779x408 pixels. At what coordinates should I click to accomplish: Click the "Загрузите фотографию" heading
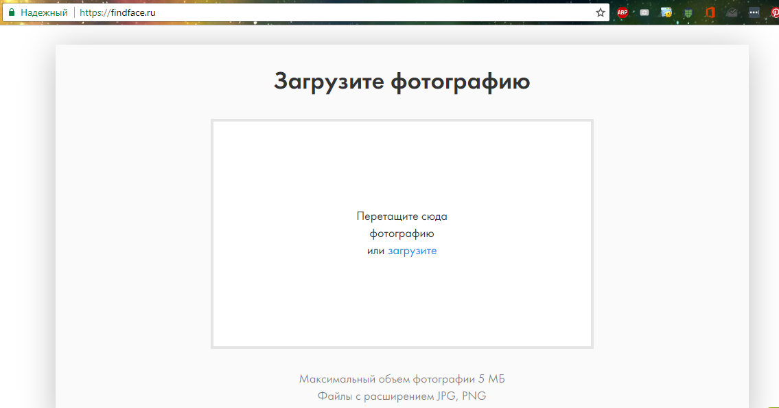click(x=402, y=81)
